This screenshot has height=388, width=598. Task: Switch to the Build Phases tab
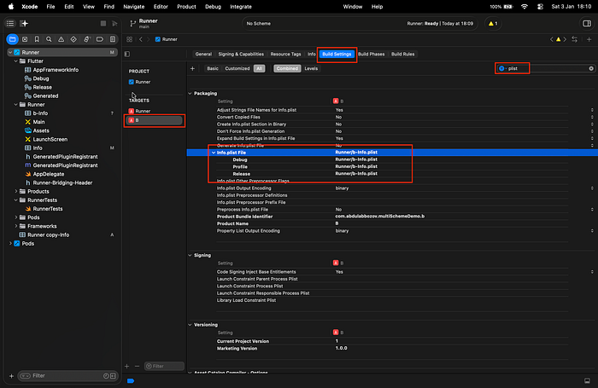(x=371, y=54)
